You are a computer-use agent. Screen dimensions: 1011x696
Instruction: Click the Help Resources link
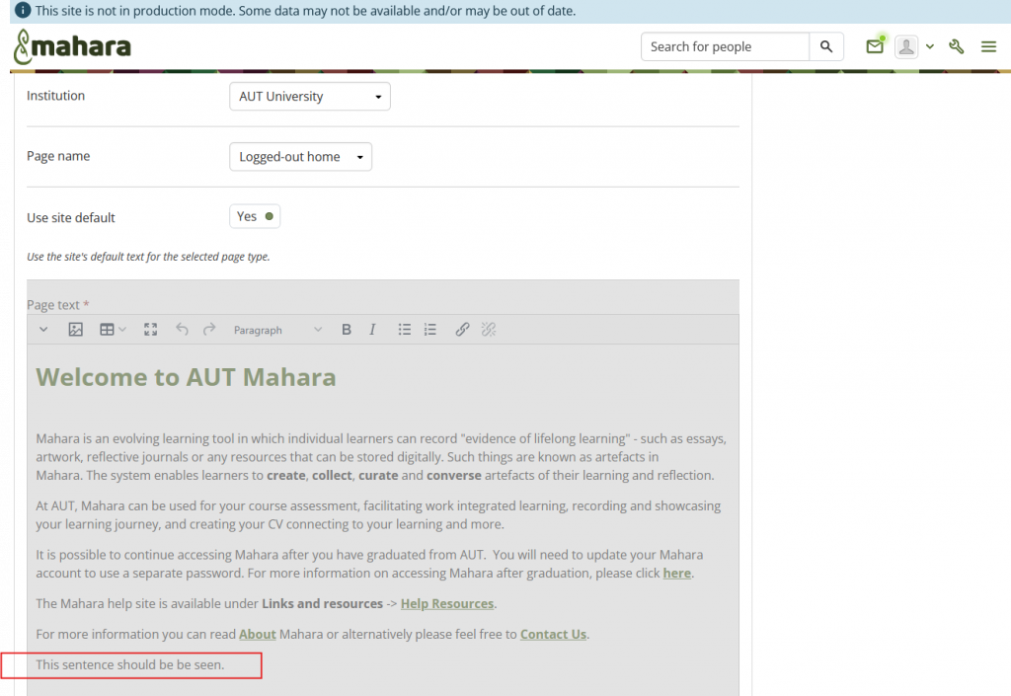446,603
